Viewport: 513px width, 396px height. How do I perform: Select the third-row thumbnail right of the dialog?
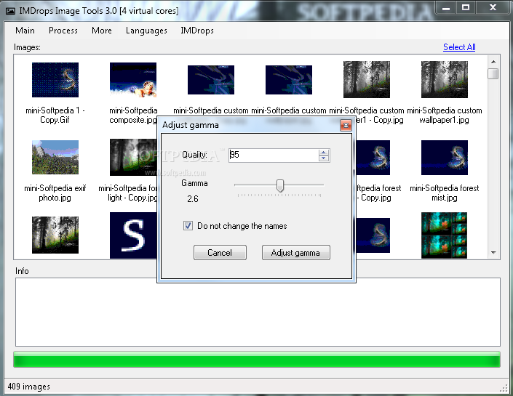(373, 235)
